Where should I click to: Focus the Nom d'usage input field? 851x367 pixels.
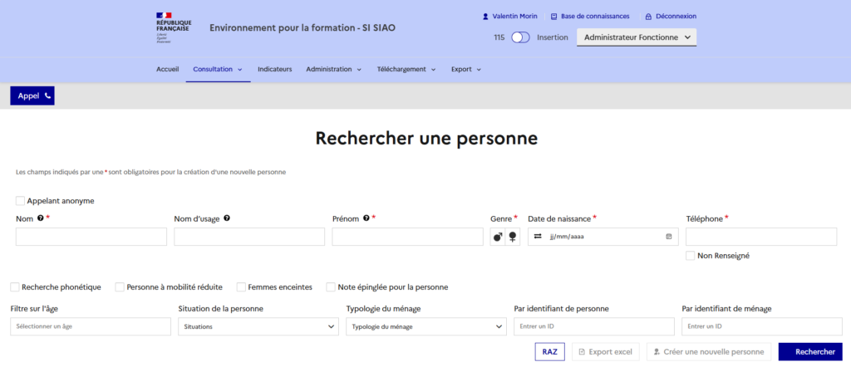coord(249,237)
